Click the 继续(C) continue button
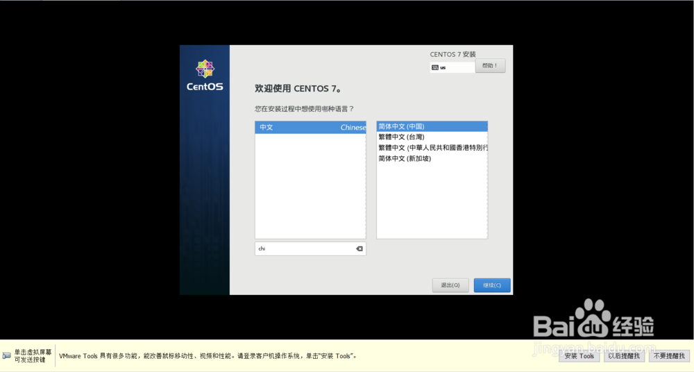The height and width of the screenshot is (372, 694). click(492, 285)
